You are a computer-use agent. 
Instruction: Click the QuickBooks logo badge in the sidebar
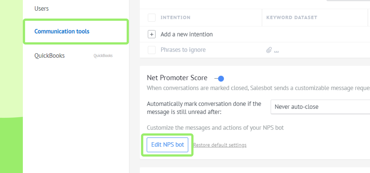click(x=103, y=56)
